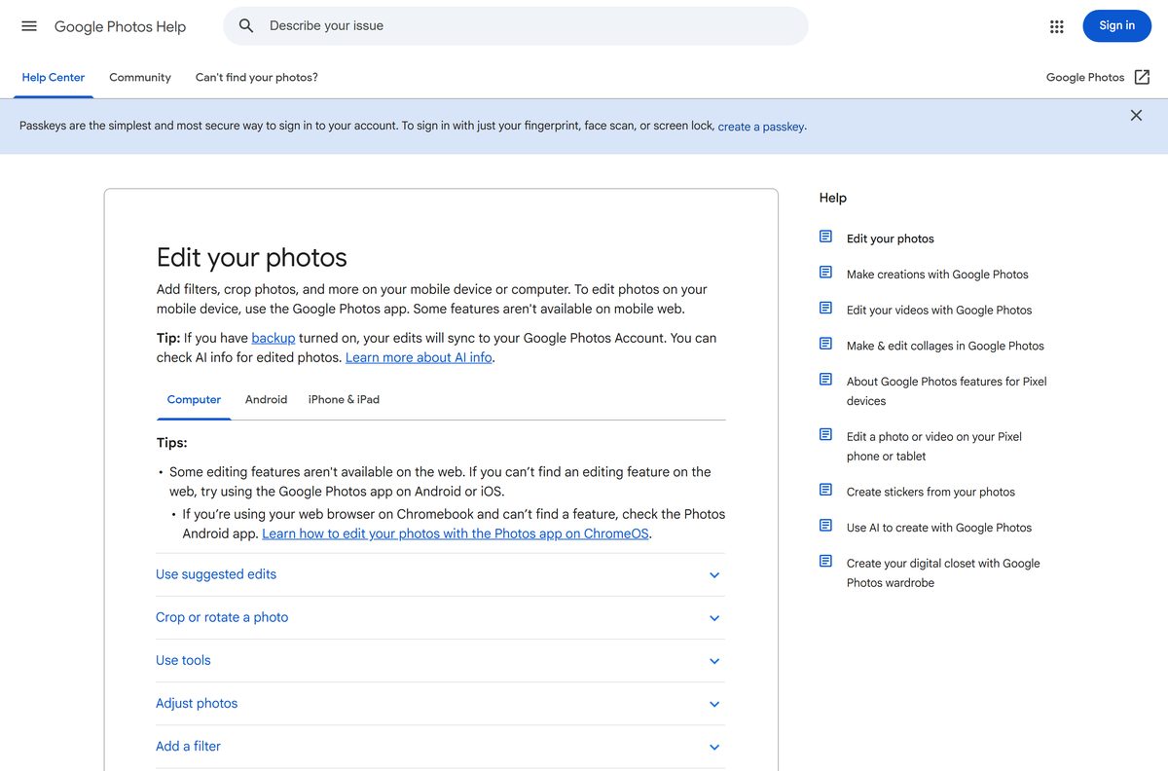1168x771 pixels.
Task: Click article icon beside Edit a photo or video on Pixel
Action: [x=826, y=435]
